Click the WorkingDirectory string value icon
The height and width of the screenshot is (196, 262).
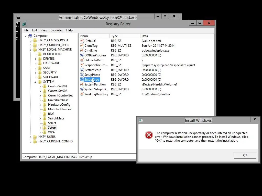82,94
